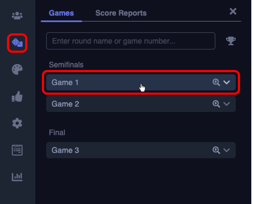Select the teams icon in the sidebar
254x204 pixels.
tap(17, 15)
